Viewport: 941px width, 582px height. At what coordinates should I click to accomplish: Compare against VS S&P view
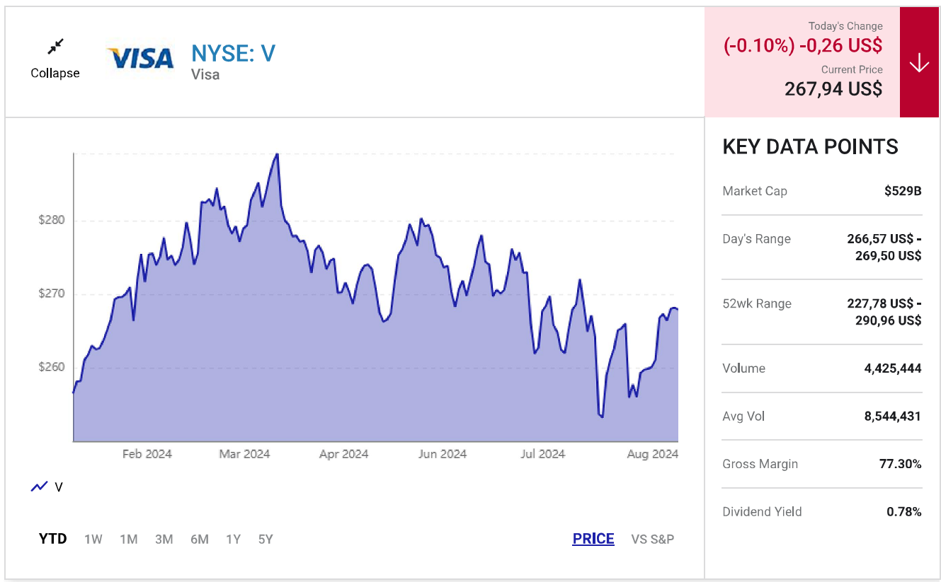653,539
